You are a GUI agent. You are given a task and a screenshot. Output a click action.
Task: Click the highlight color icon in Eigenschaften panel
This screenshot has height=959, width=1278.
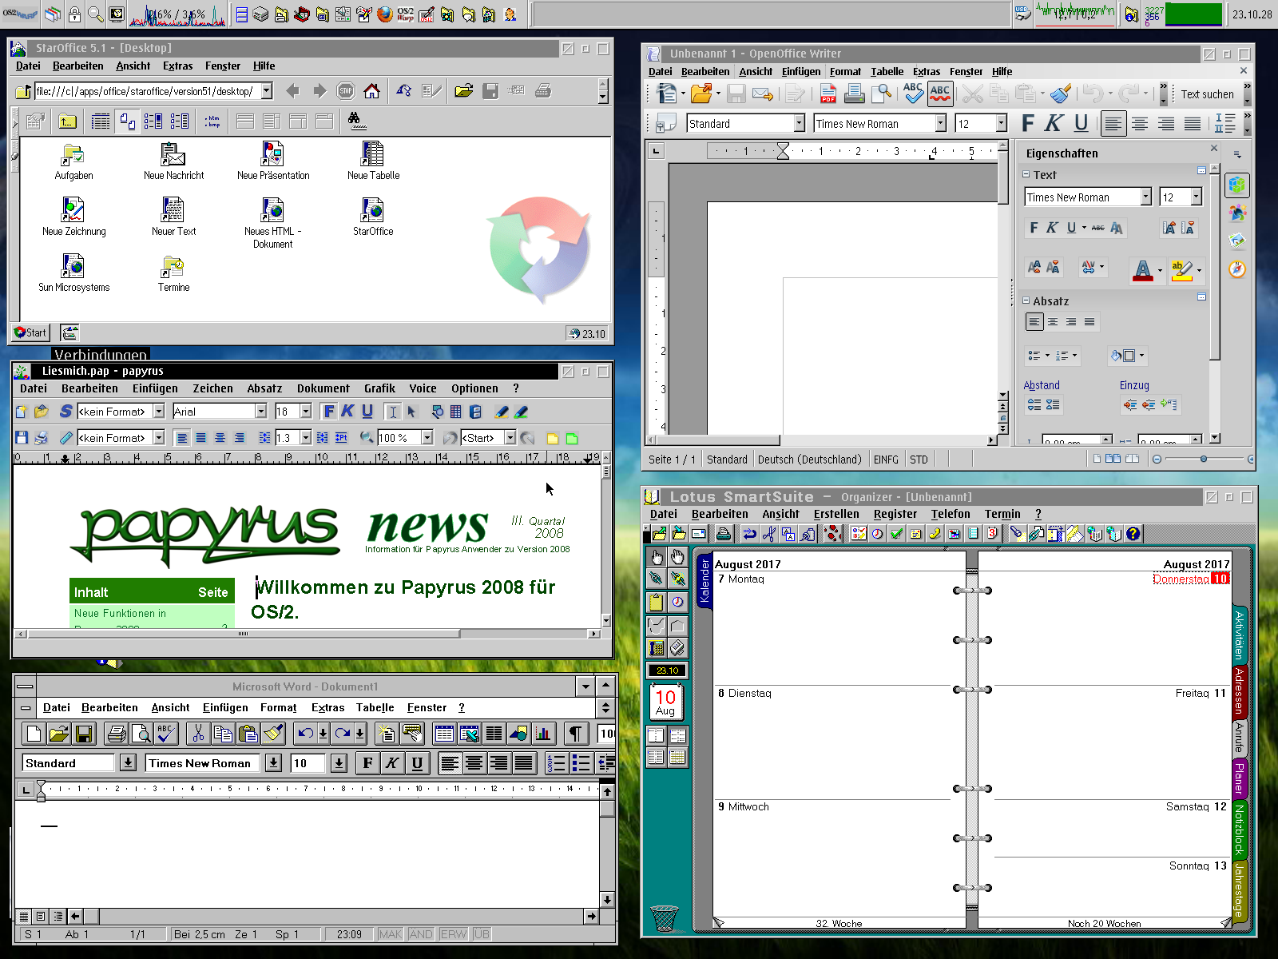coord(1181,269)
